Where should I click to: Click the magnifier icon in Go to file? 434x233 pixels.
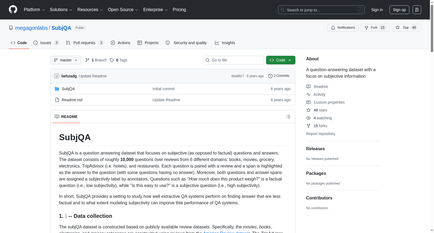(x=208, y=60)
